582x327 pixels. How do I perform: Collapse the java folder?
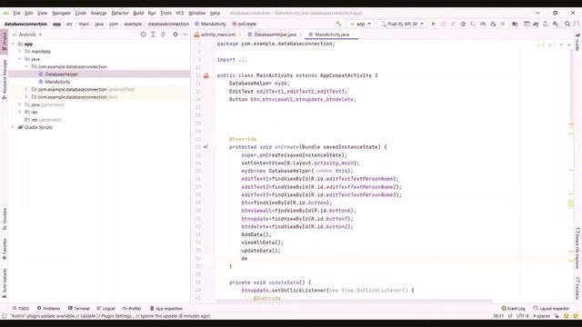pyautogui.click(x=20, y=59)
